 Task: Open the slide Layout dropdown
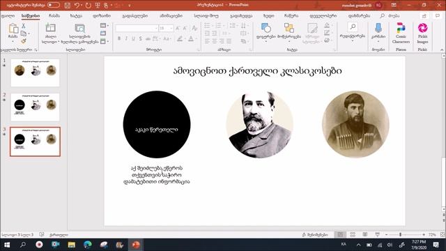pos(105,26)
